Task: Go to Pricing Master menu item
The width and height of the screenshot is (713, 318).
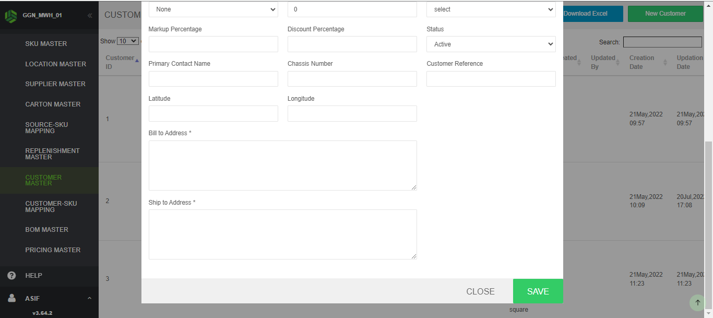Action: [53, 250]
